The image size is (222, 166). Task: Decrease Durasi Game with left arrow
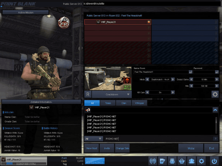click(191, 79)
